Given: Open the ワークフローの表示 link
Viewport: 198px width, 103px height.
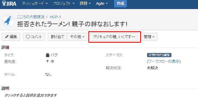Looking at the screenshot, I should pyautogui.click(x=164, y=61).
